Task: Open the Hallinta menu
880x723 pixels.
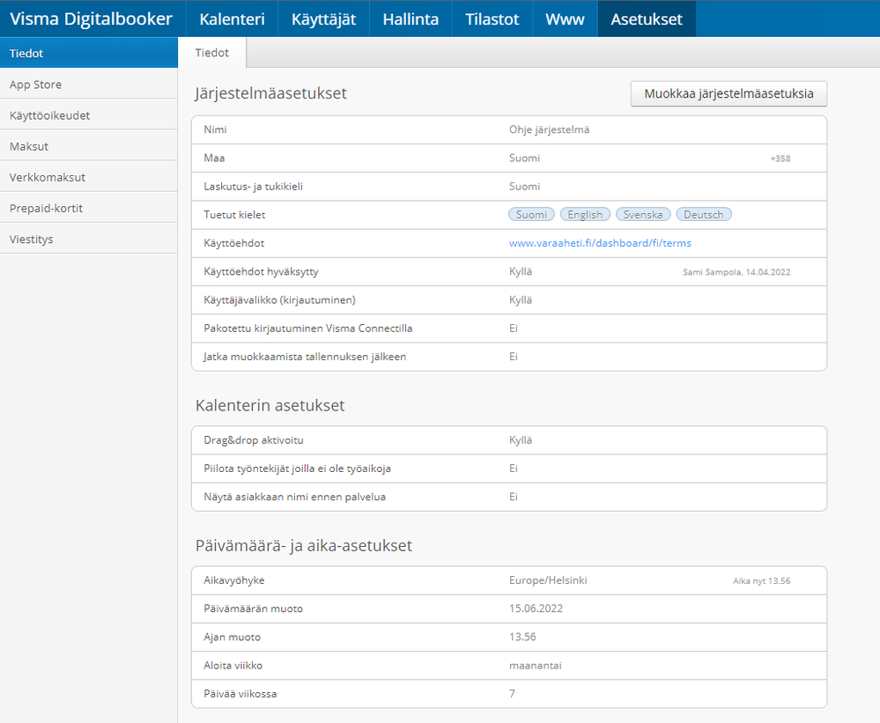Action: point(410,19)
